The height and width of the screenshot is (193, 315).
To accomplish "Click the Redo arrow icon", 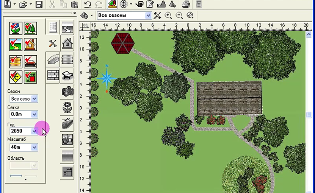I will click(x=99, y=4).
